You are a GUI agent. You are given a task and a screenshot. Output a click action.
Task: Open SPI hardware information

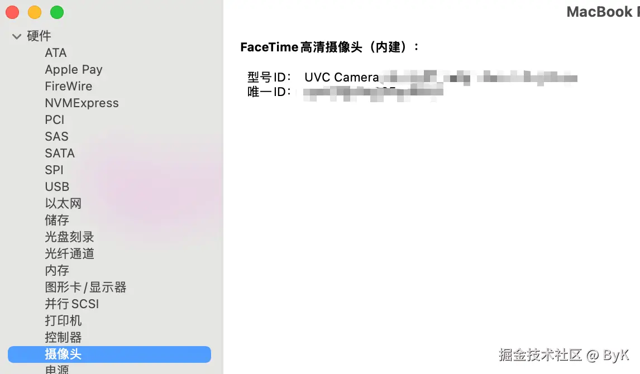[x=54, y=170]
